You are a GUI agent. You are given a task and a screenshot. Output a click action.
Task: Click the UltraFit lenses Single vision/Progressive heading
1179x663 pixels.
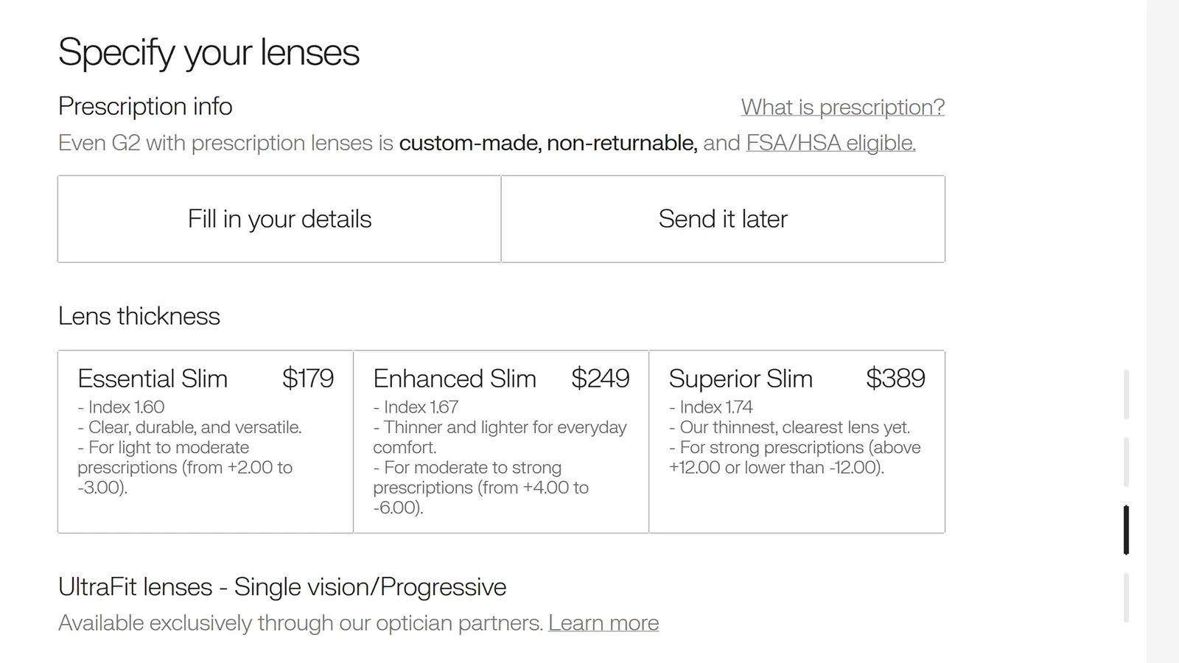pos(282,587)
